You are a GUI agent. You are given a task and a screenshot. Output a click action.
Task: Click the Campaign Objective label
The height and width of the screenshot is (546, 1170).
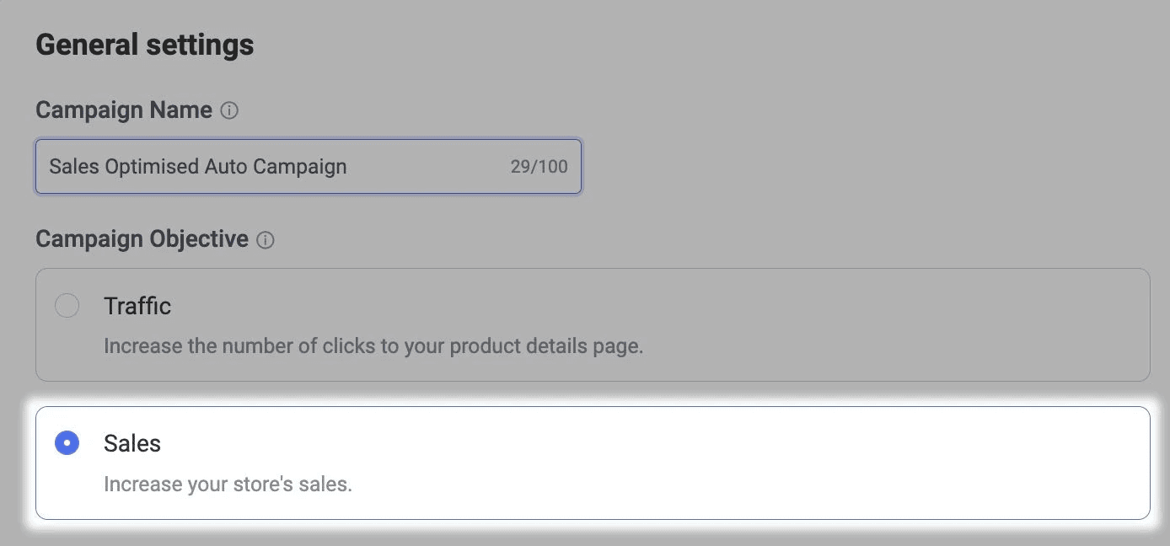point(142,239)
